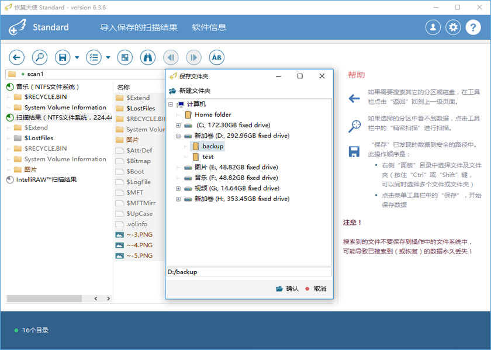The height and width of the screenshot is (350, 491).
Task: Click the save floppy disk icon
Action: tap(63, 57)
